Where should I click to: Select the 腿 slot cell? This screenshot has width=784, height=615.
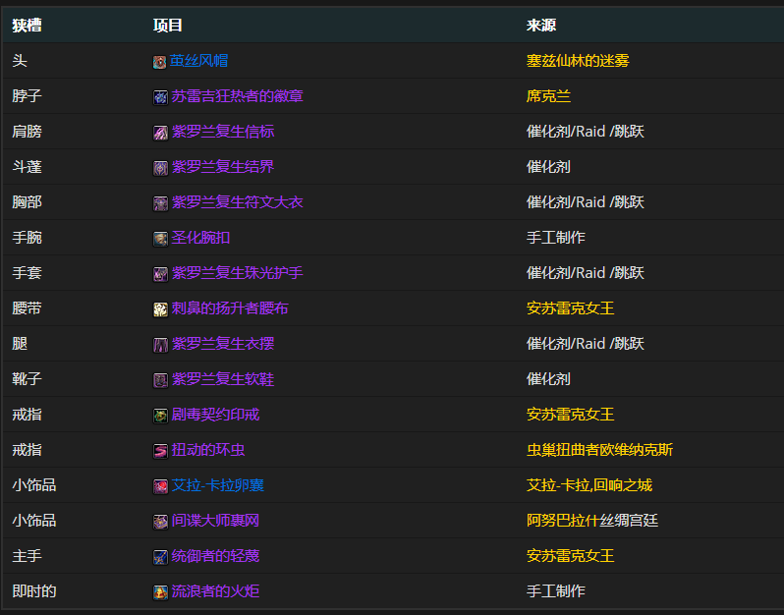pyautogui.click(x=20, y=344)
